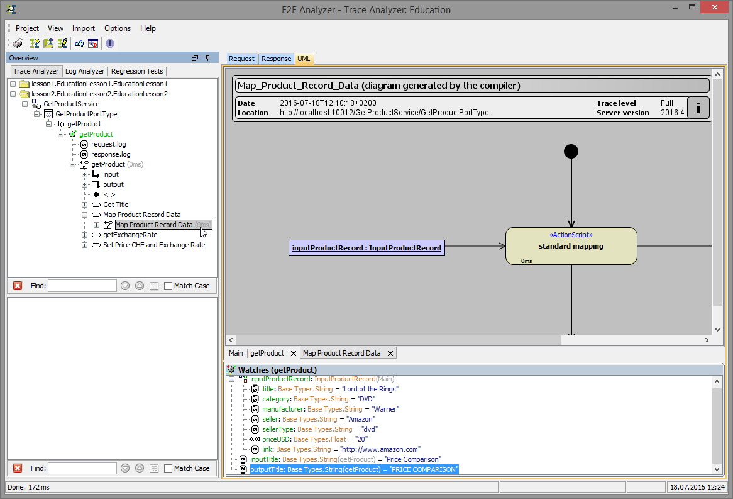Open the Options menu

pyautogui.click(x=118, y=28)
